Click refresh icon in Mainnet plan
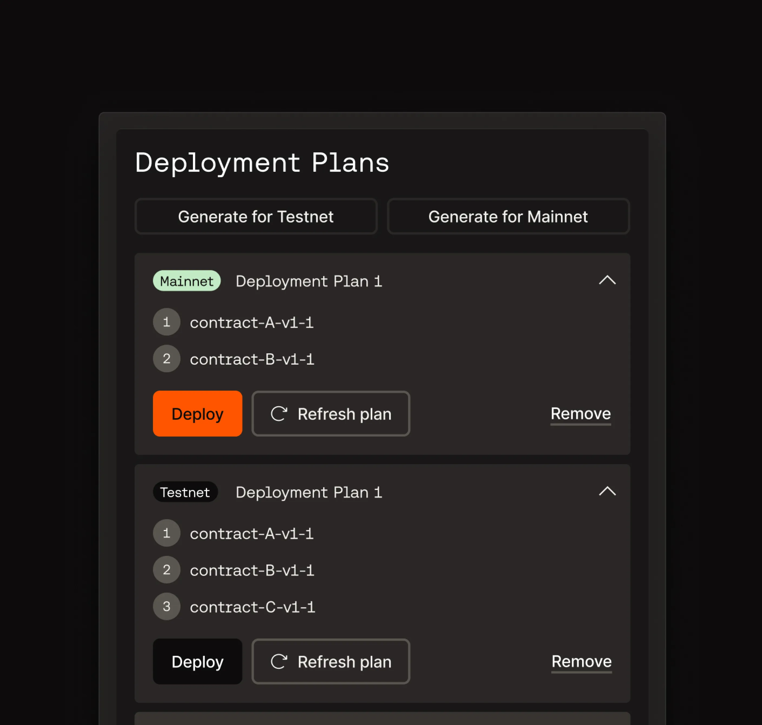 pyautogui.click(x=279, y=414)
